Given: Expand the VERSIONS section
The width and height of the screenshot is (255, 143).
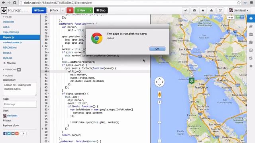Looking at the screenshot, I should (x=10, y=70).
